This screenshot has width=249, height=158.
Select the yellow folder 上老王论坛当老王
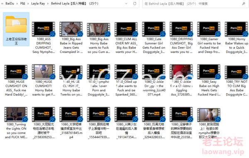pos(16,29)
